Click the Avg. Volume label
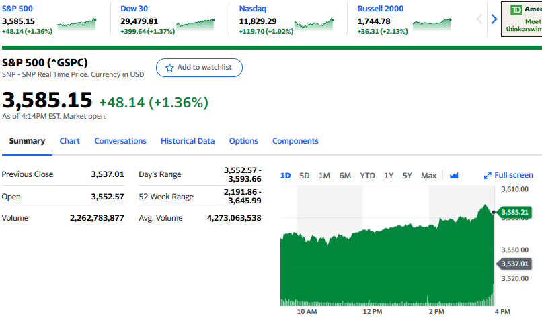The width and height of the screenshot is (542, 320). point(161,218)
